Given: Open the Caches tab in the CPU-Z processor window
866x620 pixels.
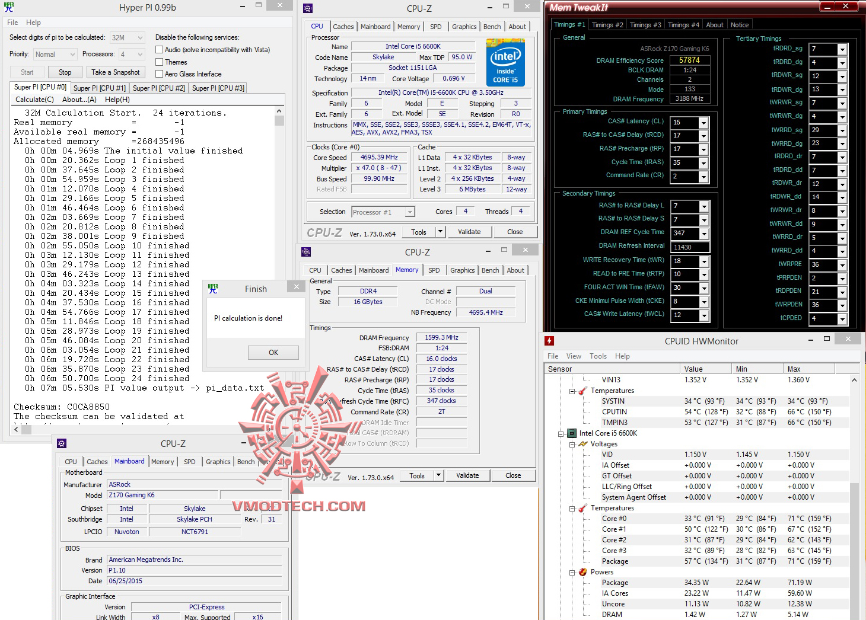Looking at the screenshot, I should pos(343,27).
